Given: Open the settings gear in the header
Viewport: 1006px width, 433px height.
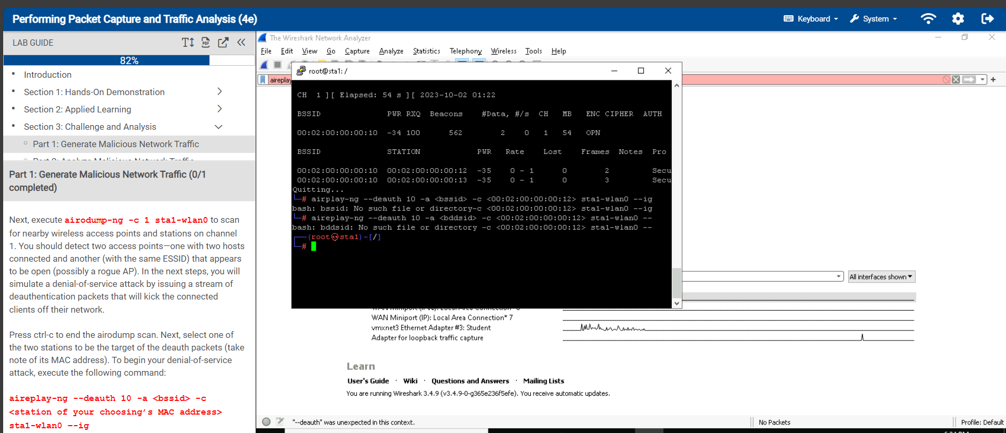Looking at the screenshot, I should (958, 19).
